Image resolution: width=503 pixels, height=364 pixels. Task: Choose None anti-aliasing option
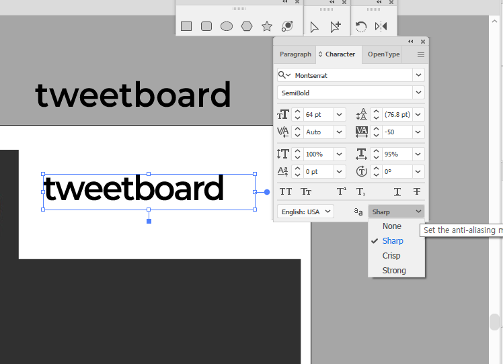pos(397,226)
